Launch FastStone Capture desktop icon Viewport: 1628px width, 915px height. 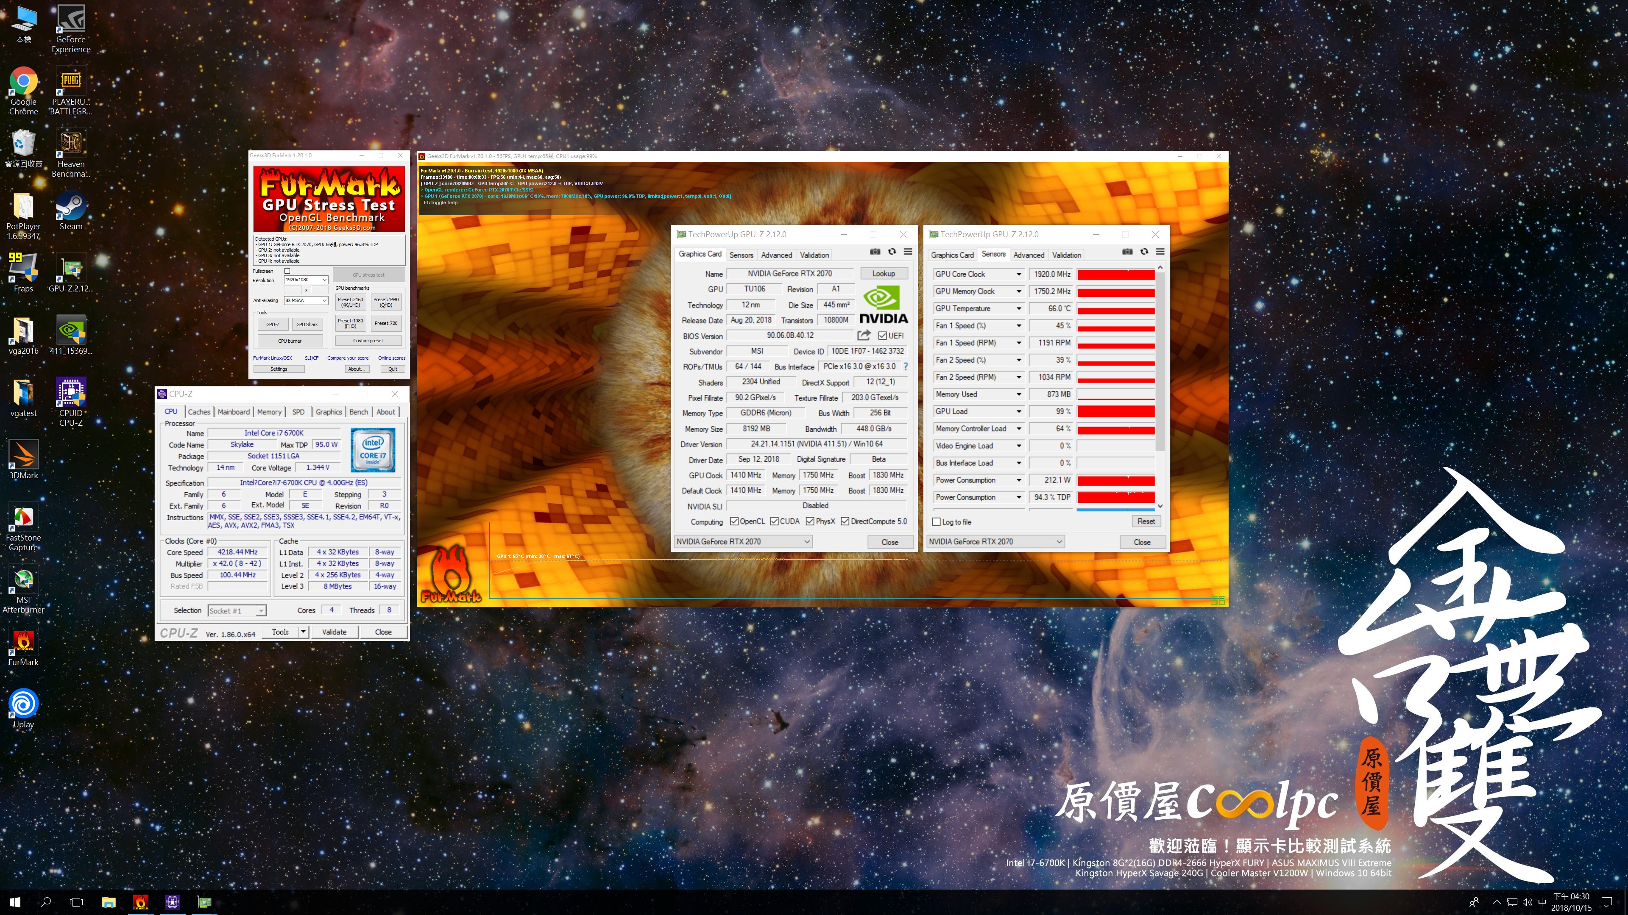tap(23, 527)
